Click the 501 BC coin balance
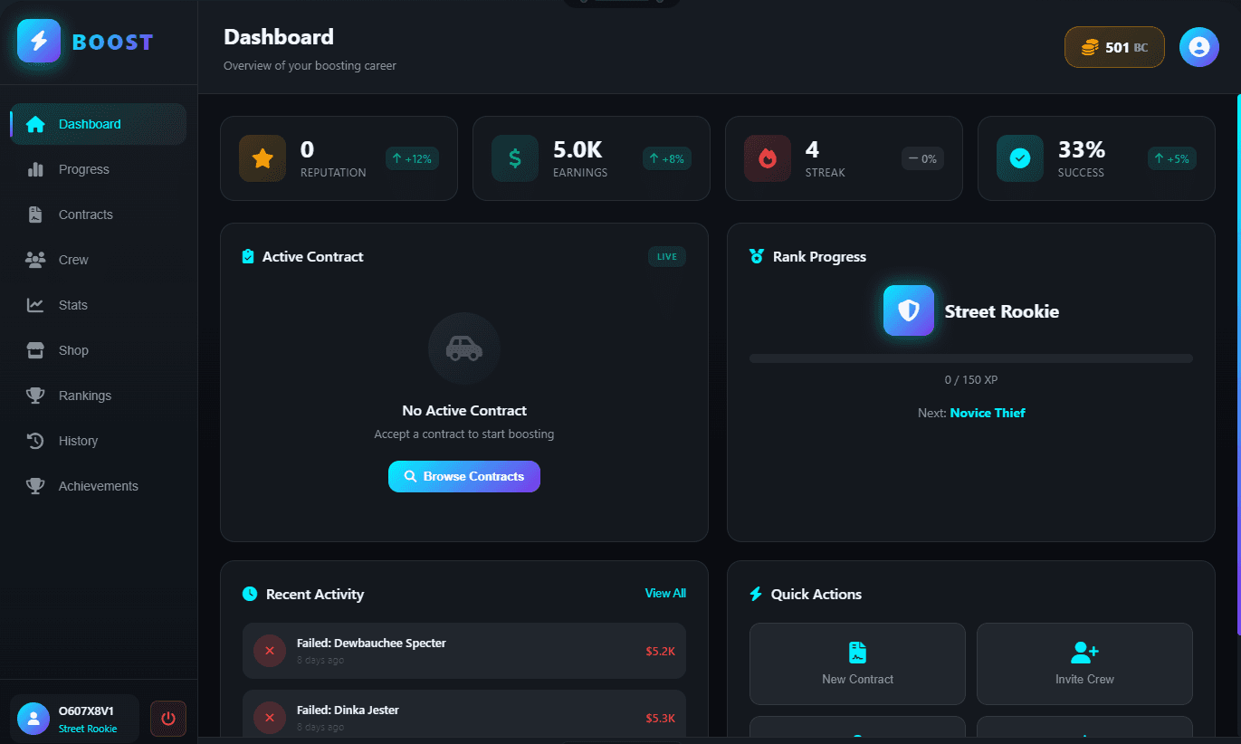 [1114, 47]
